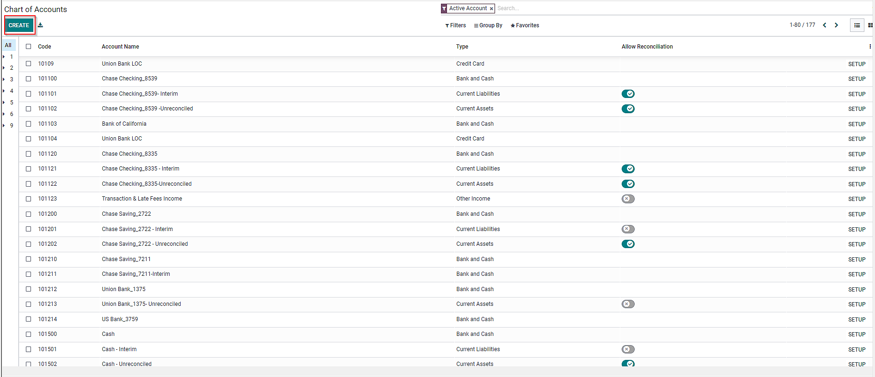This screenshot has height=377, width=875.
Task: Sort by Code column header
Action: point(44,47)
